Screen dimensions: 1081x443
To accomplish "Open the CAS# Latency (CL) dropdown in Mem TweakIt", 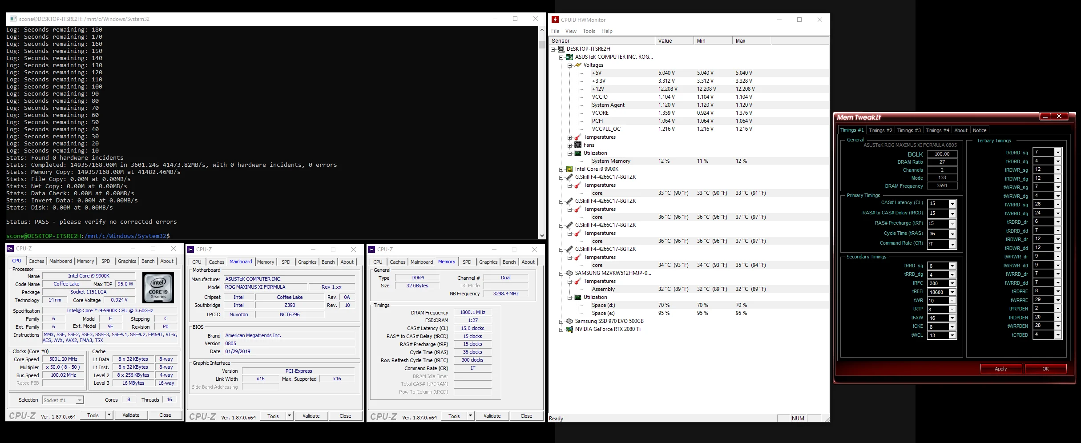I will pos(952,204).
